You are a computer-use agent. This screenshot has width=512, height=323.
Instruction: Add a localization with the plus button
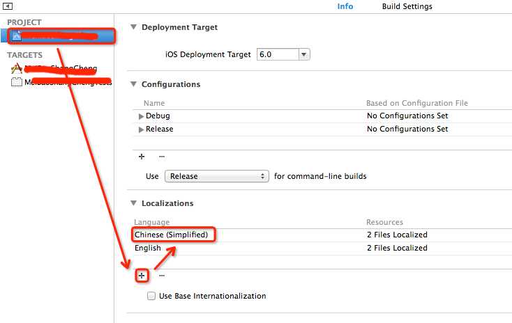(142, 276)
